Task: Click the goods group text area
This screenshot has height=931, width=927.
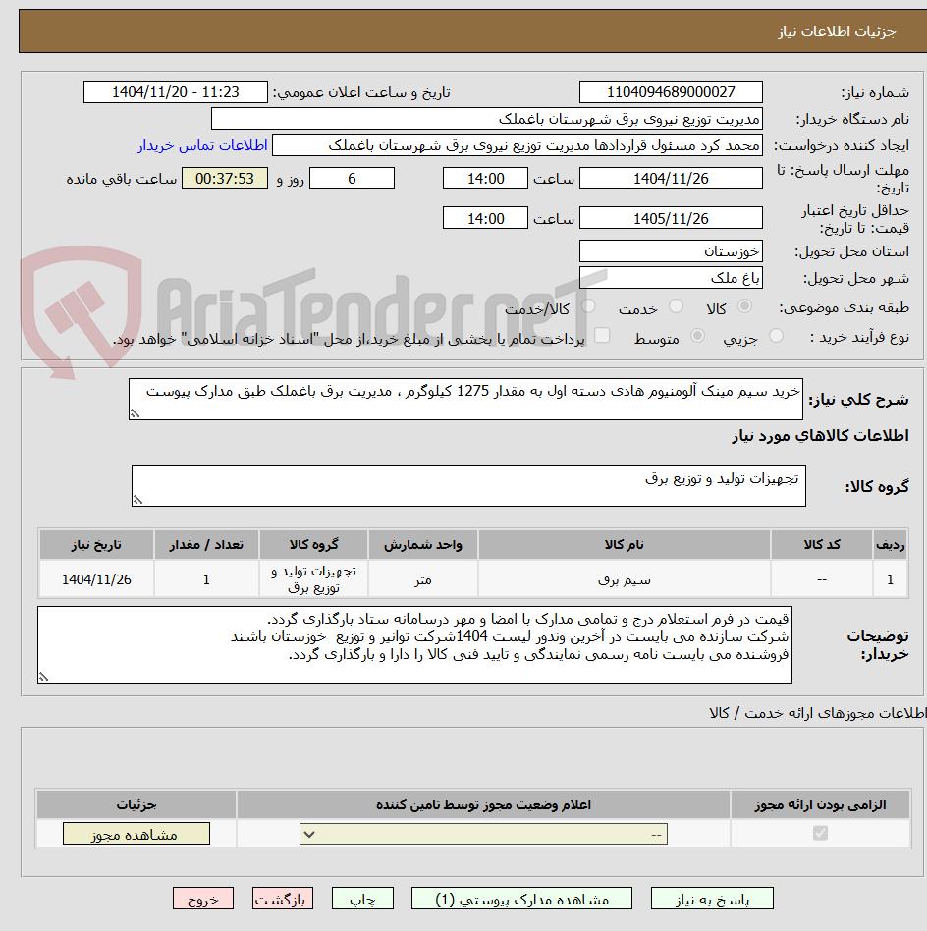Action: 468,486
